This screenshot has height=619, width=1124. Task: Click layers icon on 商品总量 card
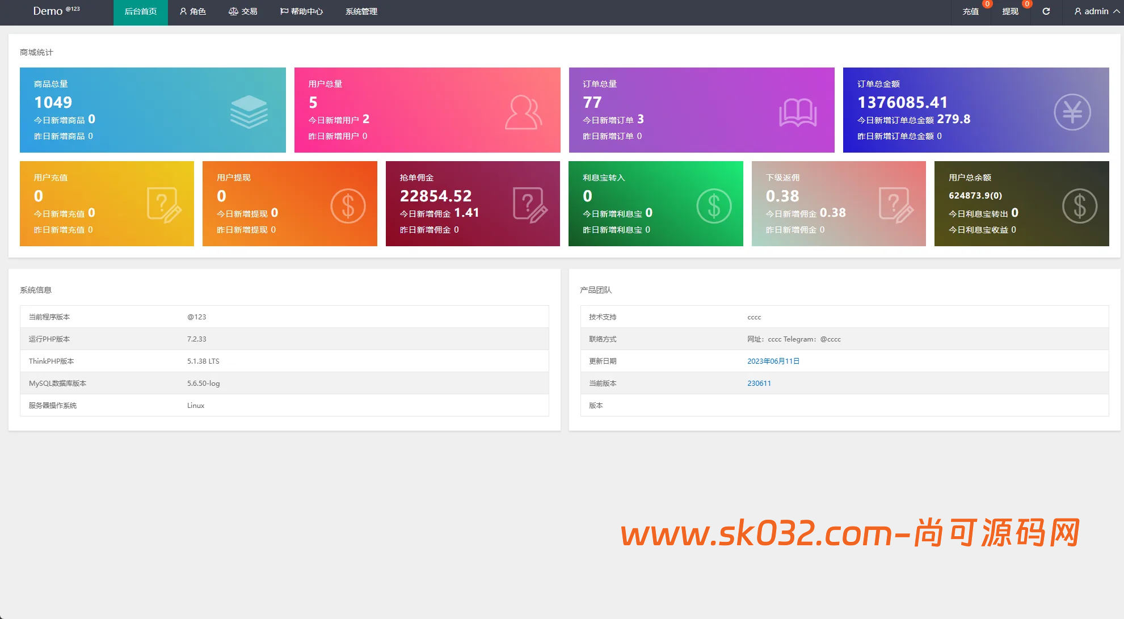249,112
